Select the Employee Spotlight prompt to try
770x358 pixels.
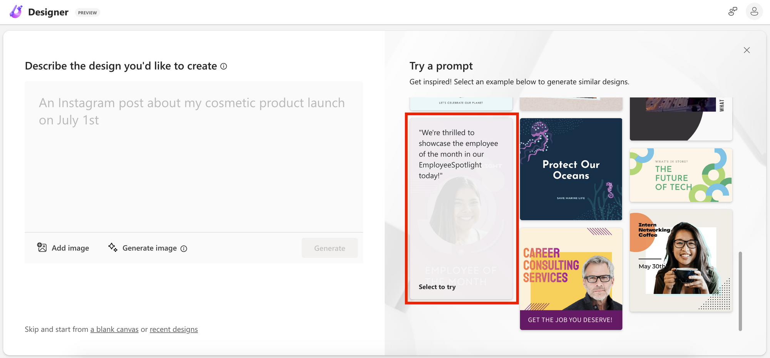(x=461, y=208)
